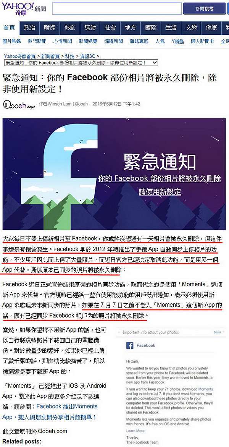229x447 pixels.
Task: Open the Facebook 推出Moments App article link
Action: point(50,411)
